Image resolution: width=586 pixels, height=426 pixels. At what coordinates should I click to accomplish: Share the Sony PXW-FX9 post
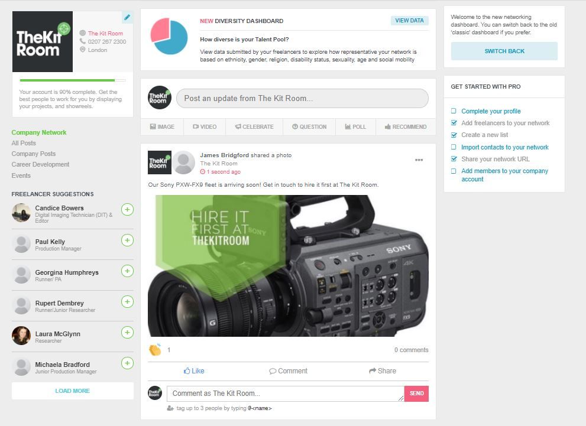pos(383,370)
